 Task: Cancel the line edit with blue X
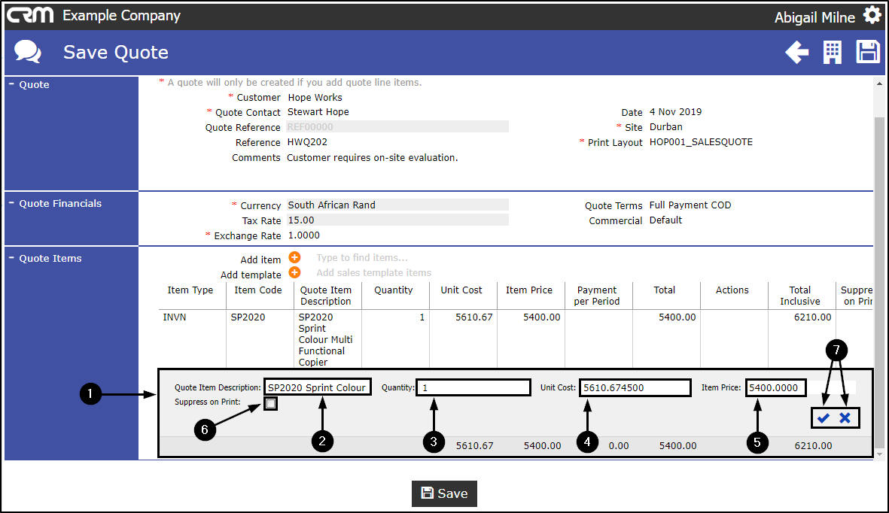[x=845, y=417]
